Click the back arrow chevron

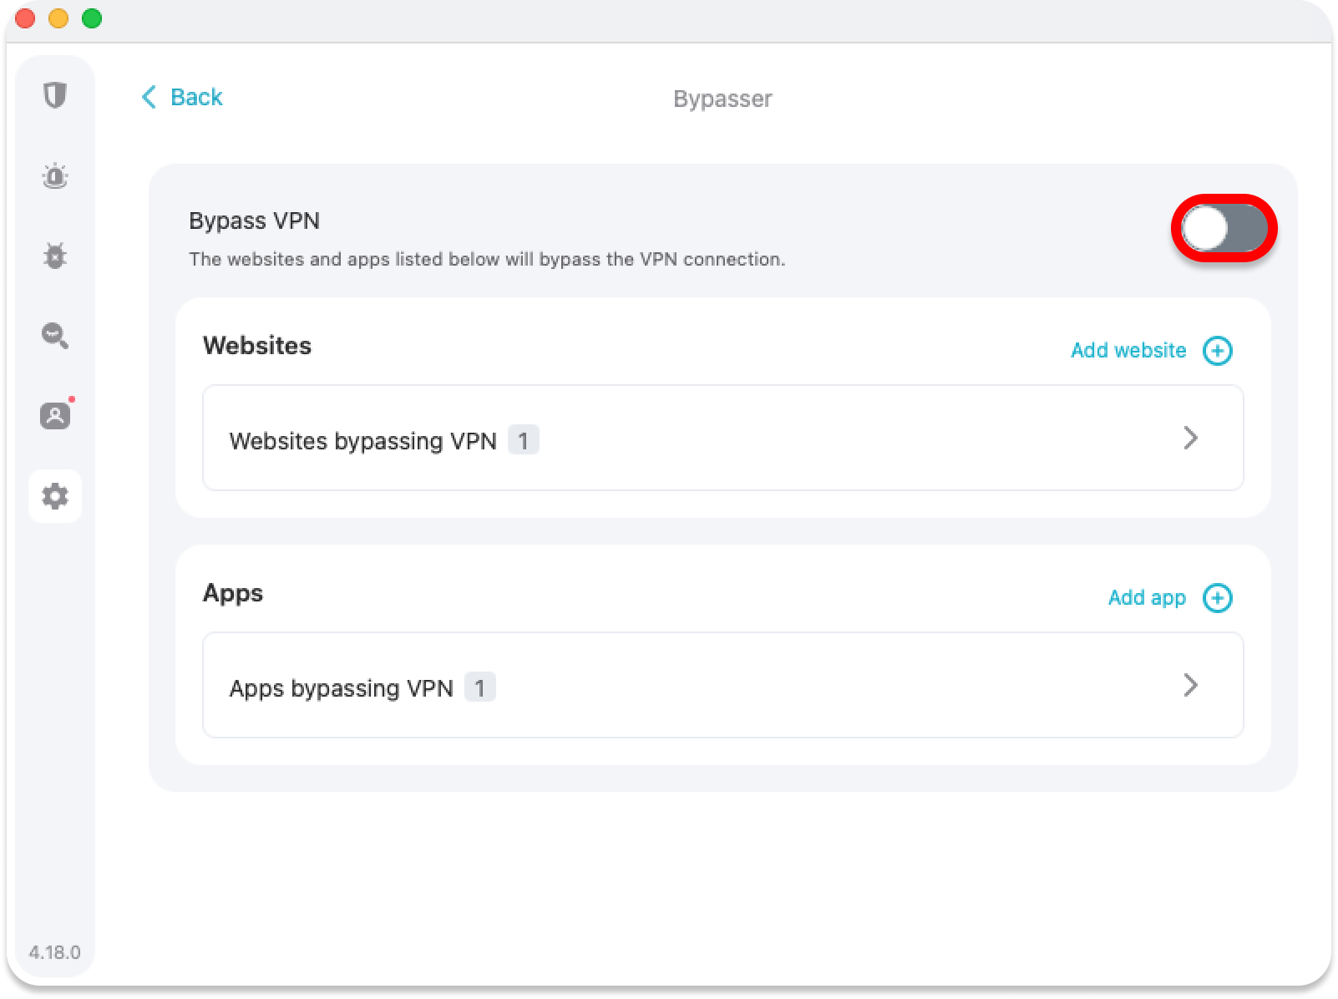[149, 98]
